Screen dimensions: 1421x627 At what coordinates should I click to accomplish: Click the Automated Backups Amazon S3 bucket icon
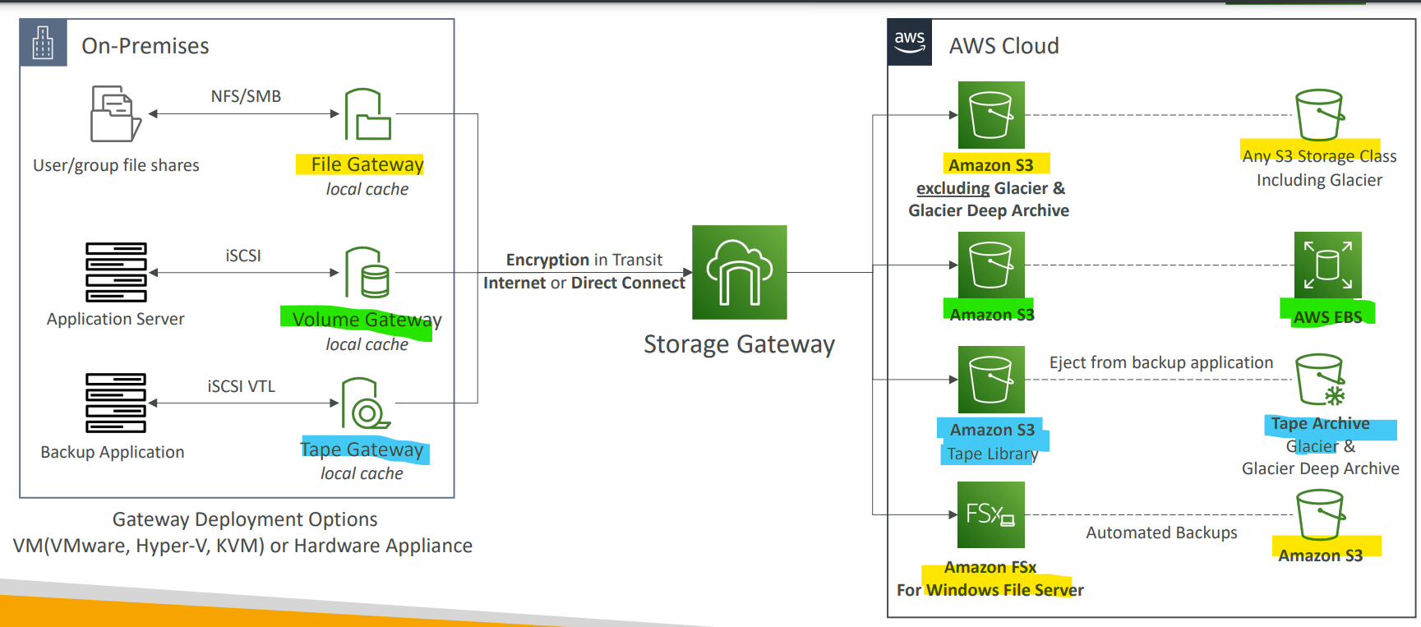(x=1321, y=514)
